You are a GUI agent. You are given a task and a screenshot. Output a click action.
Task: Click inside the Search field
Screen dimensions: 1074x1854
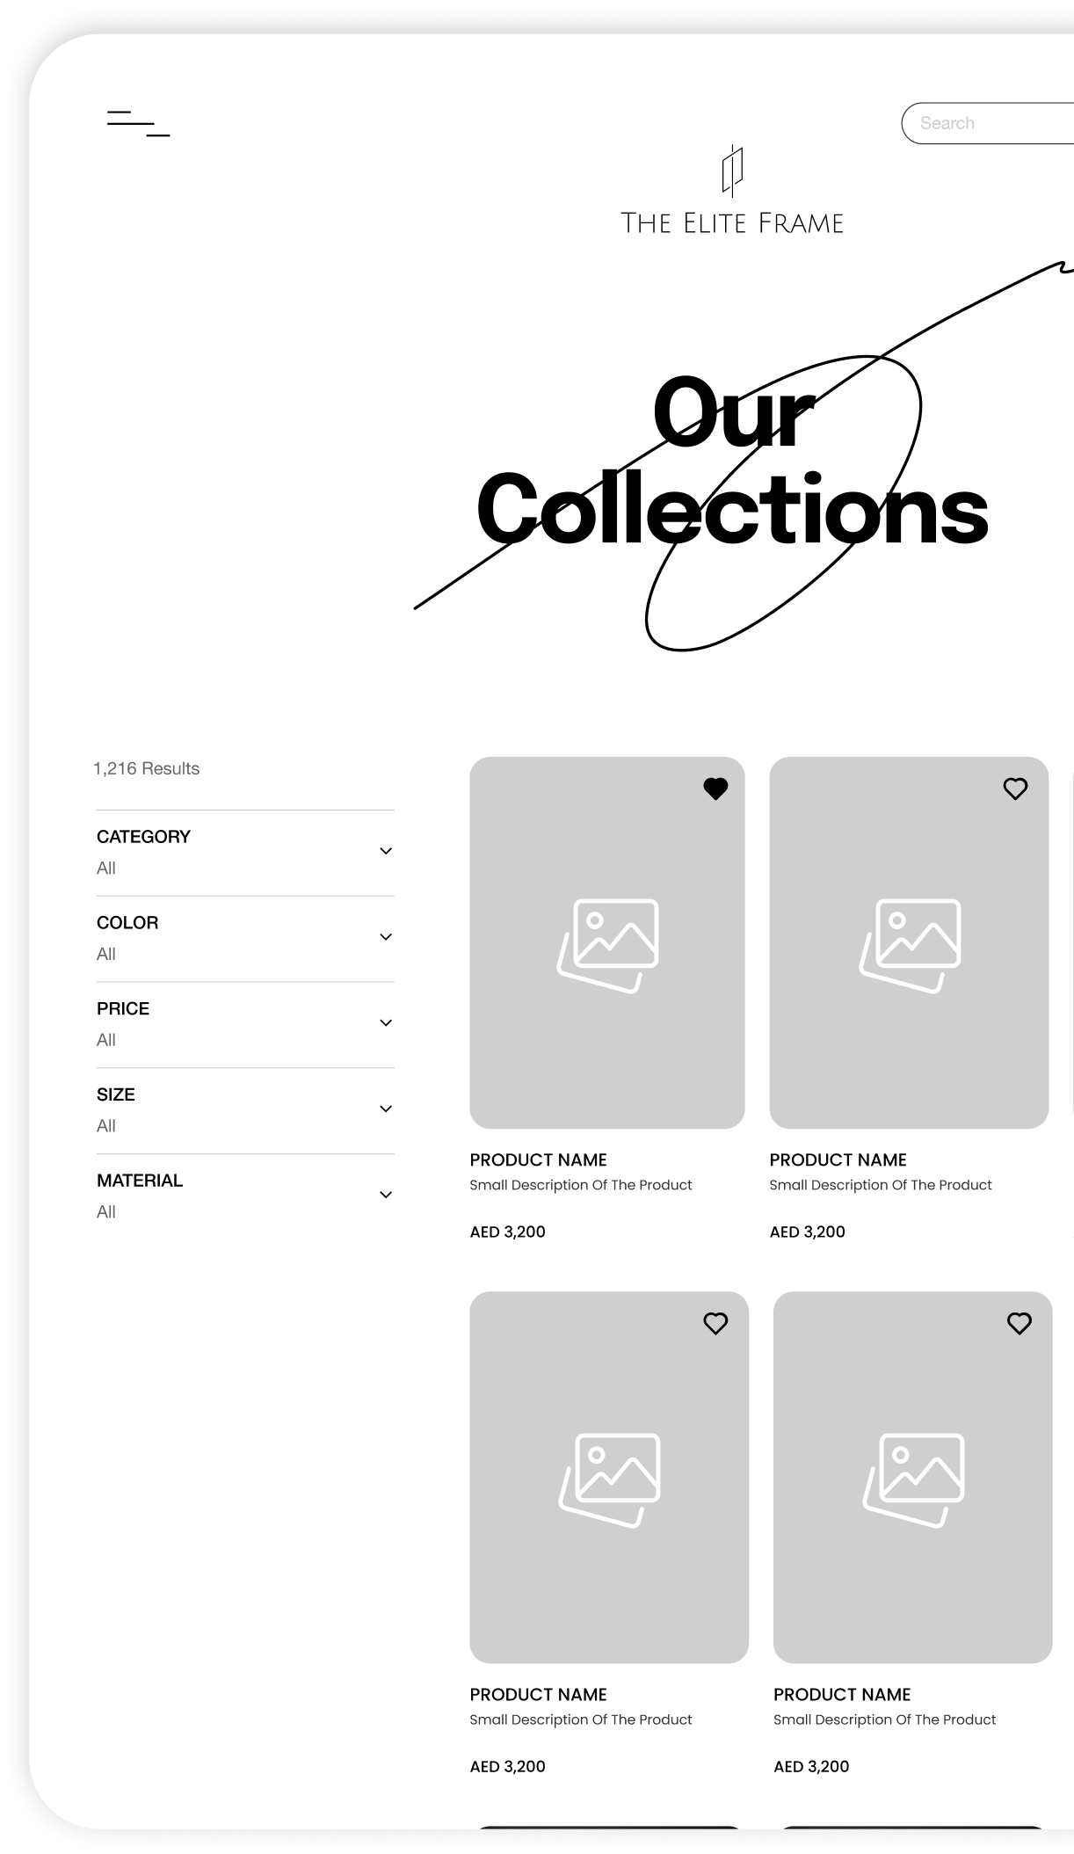(988, 123)
